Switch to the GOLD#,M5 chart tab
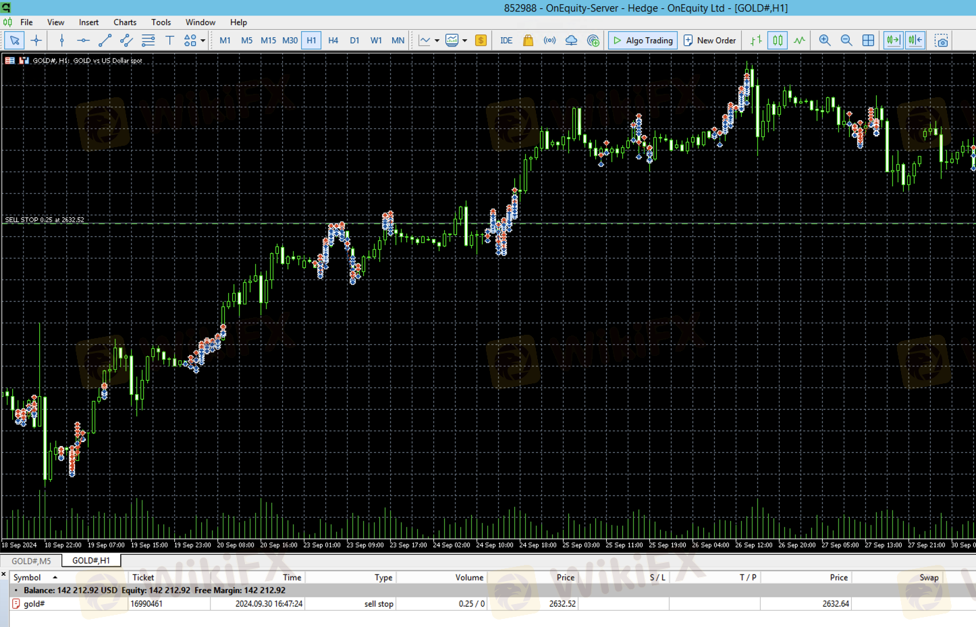 [x=31, y=561]
